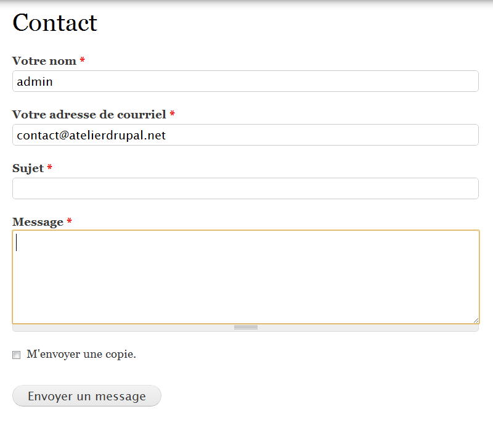Click the required asterisk beside courriel label
Viewport: 493px width, 425px height.
(x=173, y=114)
